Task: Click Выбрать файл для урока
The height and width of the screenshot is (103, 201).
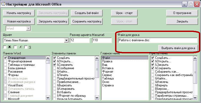Action: coord(178,48)
